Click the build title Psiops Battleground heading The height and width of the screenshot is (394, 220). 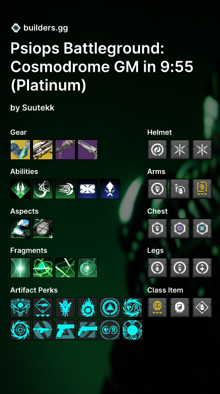(102, 67)
